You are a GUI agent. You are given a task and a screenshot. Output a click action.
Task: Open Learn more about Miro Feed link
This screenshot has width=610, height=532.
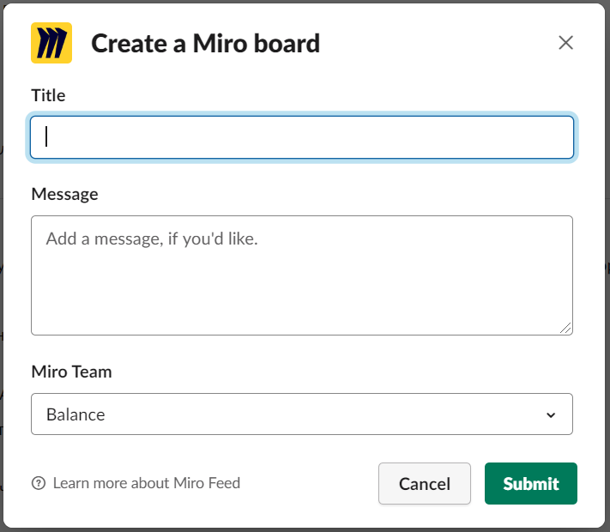click(x=146, y=483)
